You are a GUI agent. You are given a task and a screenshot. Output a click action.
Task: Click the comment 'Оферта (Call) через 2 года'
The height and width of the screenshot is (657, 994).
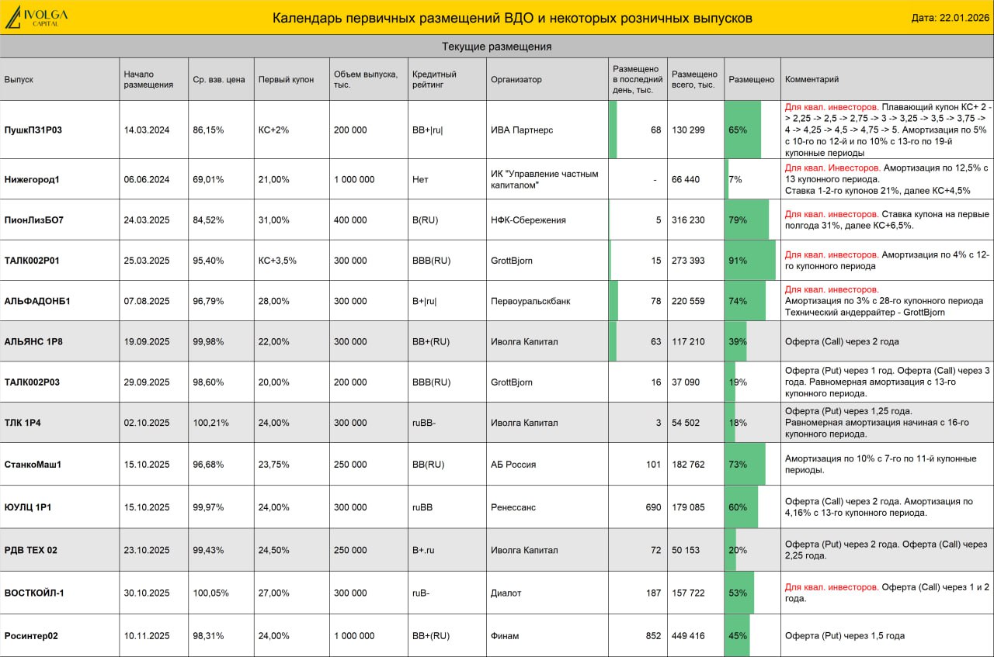[x=843, y=341]
